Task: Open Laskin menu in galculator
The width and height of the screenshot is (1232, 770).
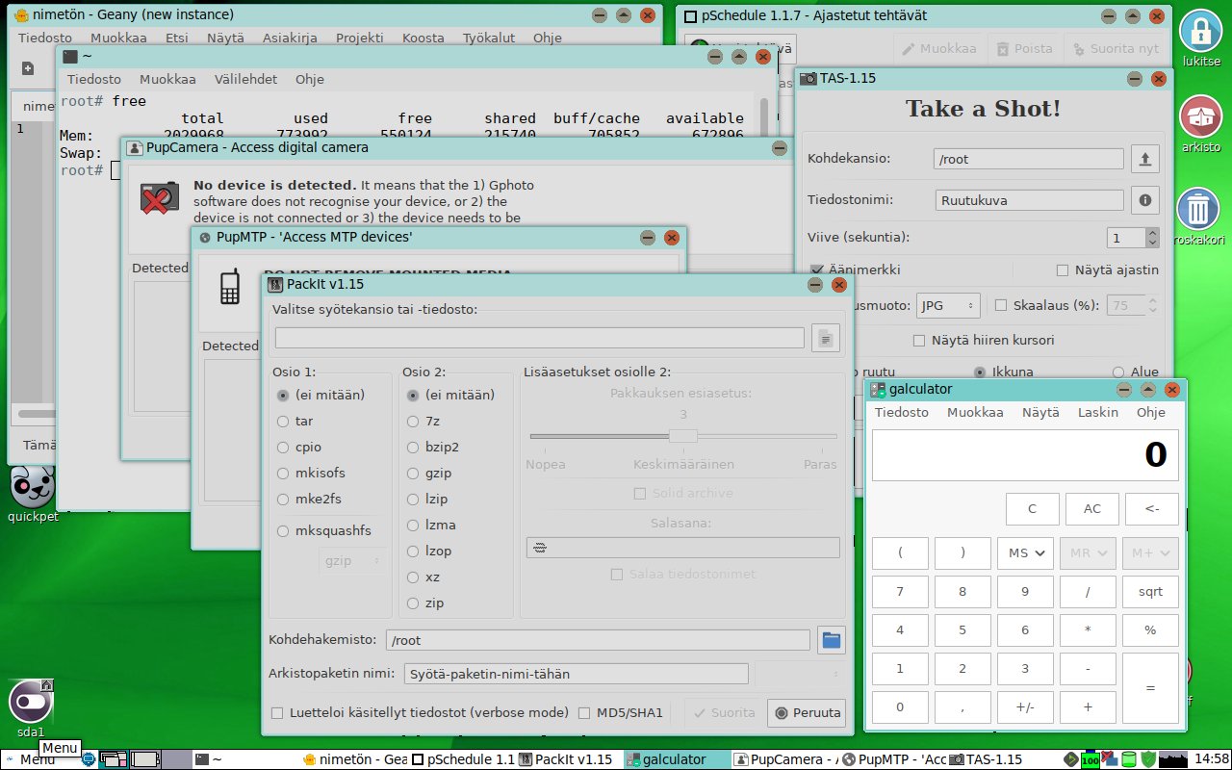Action: [1097, 412]
